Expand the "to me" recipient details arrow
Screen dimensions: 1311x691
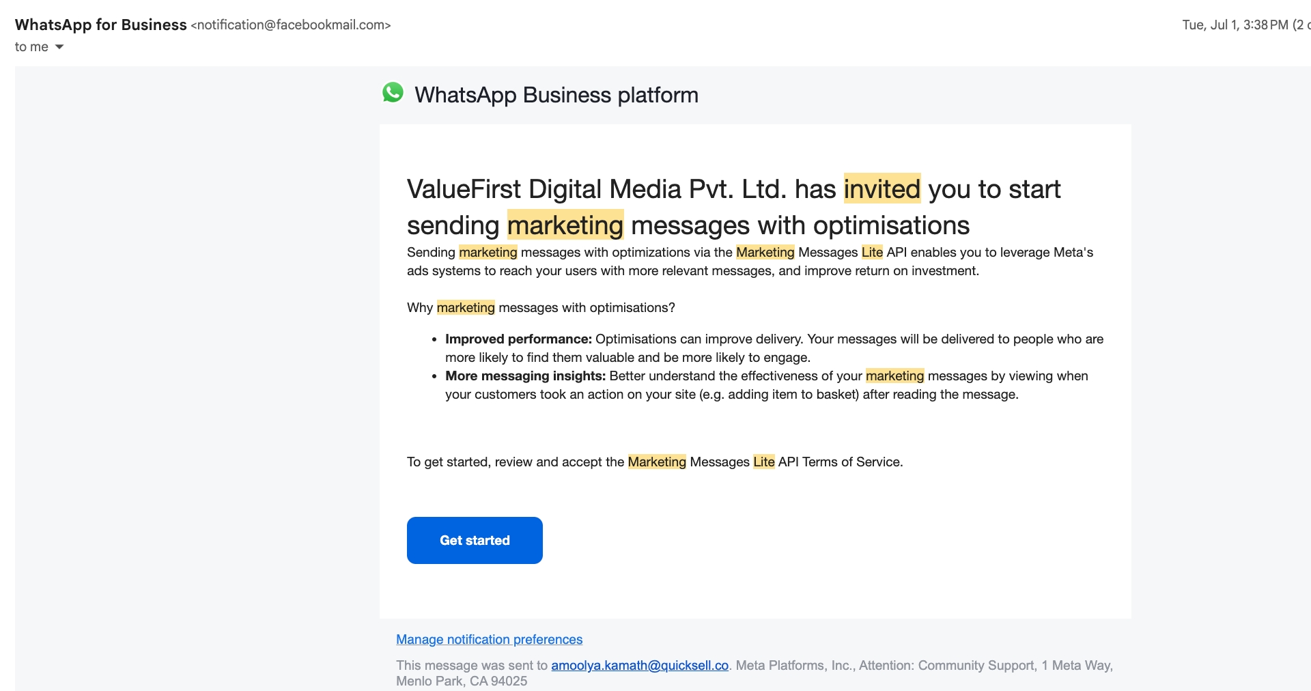pyautogui.click(x=59, y=47)
